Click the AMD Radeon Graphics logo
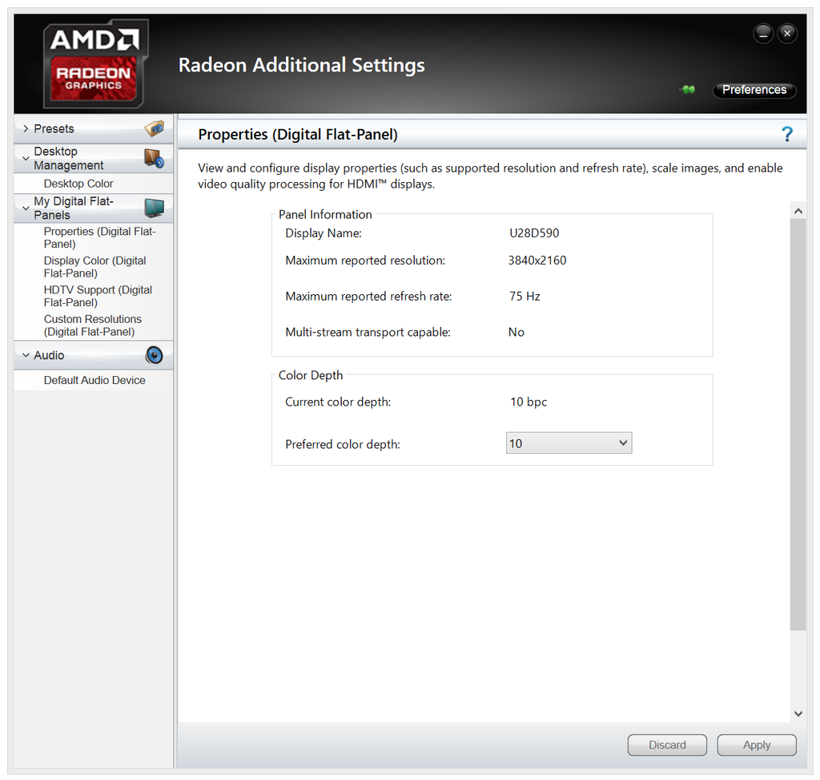This screenshot has width=820, height=780. coord(94,63)
